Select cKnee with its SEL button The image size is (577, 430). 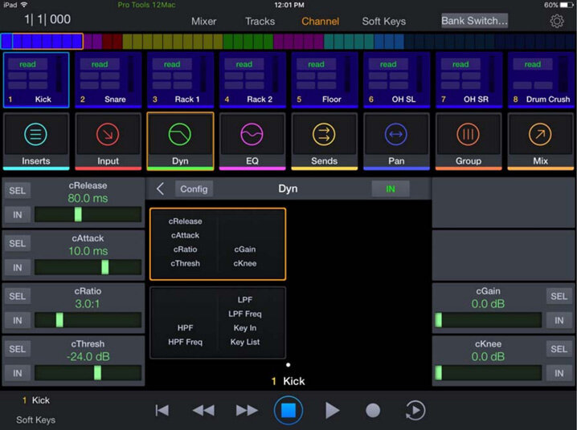(559, 349)
